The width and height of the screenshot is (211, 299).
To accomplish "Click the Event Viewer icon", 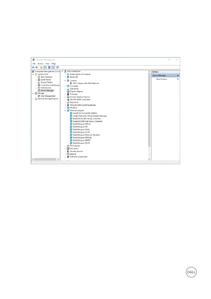I will [39, 80].
